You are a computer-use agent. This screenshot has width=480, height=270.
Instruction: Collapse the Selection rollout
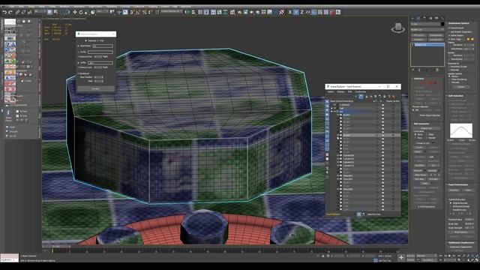click(x=418, y=79)
